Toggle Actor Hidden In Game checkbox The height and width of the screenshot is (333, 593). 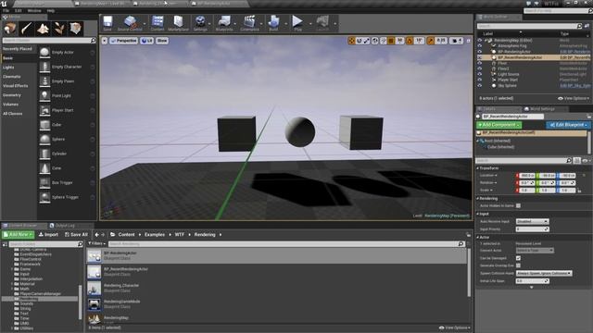click(x=519, y=205)
